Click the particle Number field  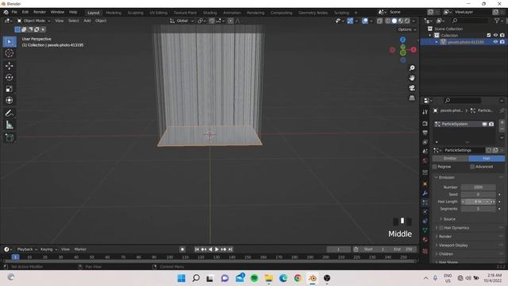(478, 187)
